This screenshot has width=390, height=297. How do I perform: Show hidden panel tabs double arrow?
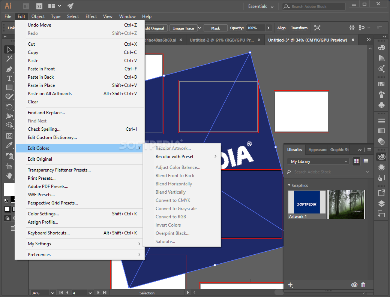[360, 150]
